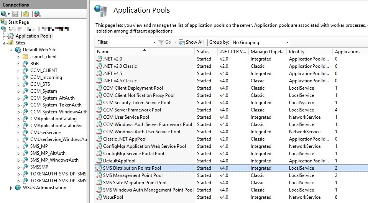Screen dimensions: 368x203
Task: Collapse the Sites tree node
Action: (4, 43)
